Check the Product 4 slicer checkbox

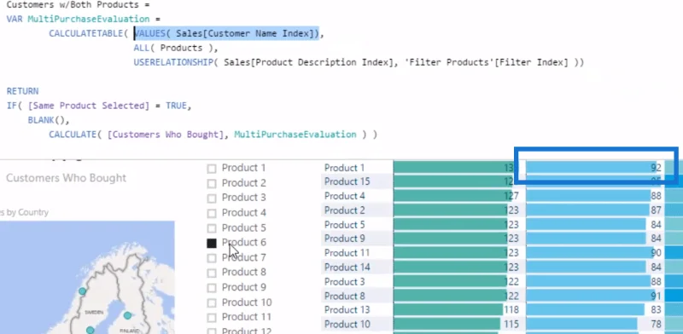(211, 214)
